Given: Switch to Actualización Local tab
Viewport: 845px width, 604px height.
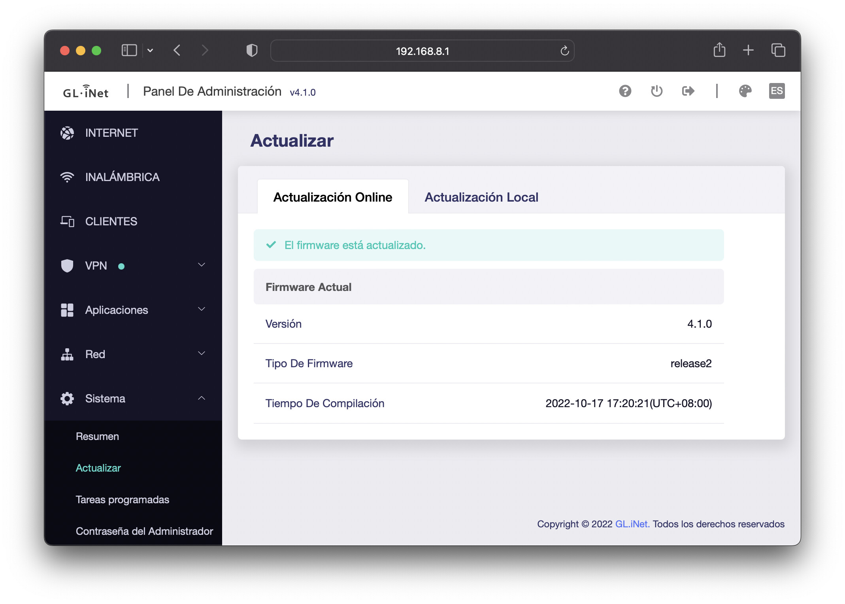Looking at the screenshot, I should 481,197.
